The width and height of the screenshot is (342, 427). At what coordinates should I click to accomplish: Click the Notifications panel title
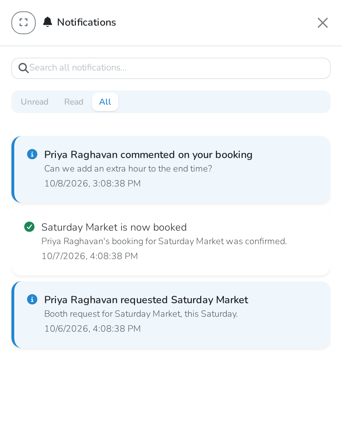[x=87, y=22]
